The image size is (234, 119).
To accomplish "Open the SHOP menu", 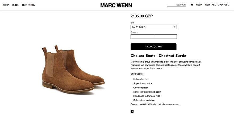I will [6, 5].
